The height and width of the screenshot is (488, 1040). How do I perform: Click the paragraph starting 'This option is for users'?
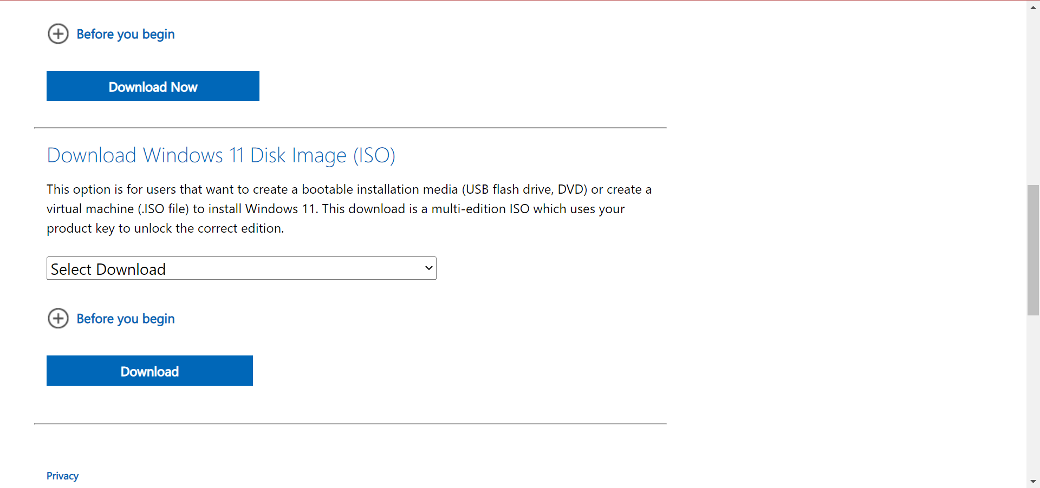click(x=349, y=209)
